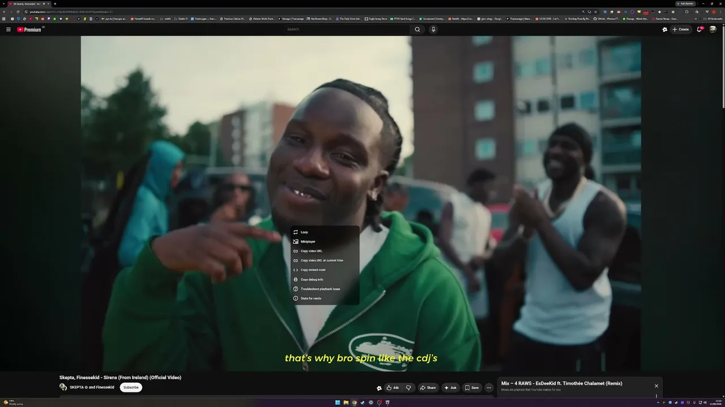Click the video player frame

point(361,203)
